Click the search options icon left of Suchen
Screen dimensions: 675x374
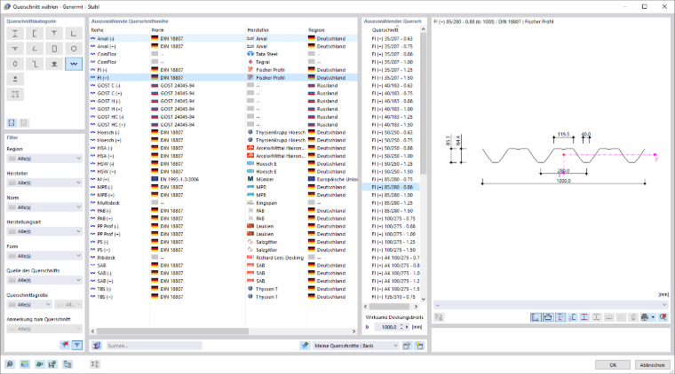(x=97, y=346)
